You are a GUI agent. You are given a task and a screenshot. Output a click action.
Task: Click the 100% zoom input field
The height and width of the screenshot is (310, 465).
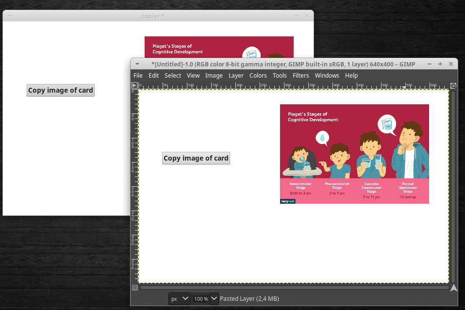tap(200, 299)
